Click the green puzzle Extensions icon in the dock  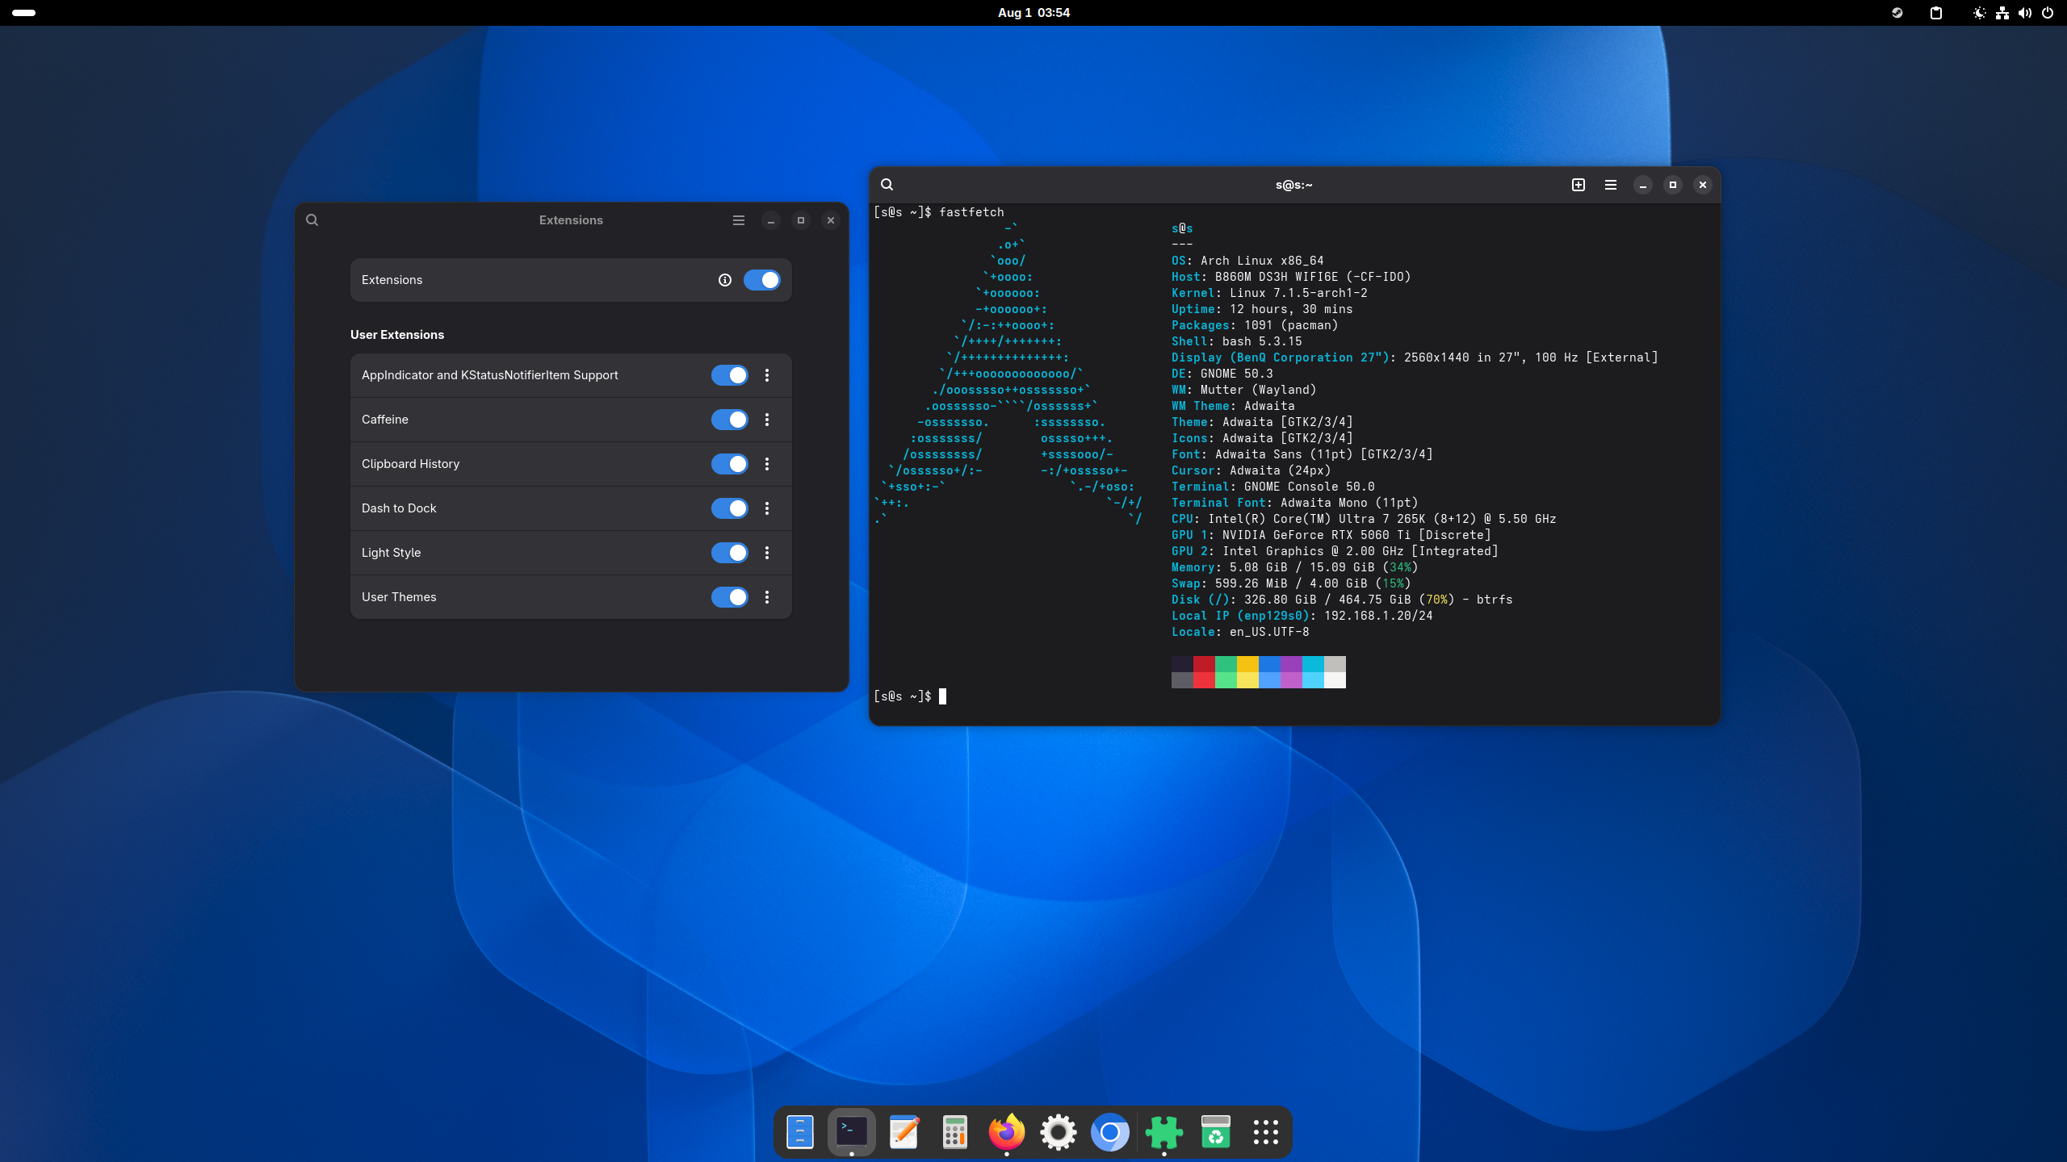[x=1164, y=1132]
